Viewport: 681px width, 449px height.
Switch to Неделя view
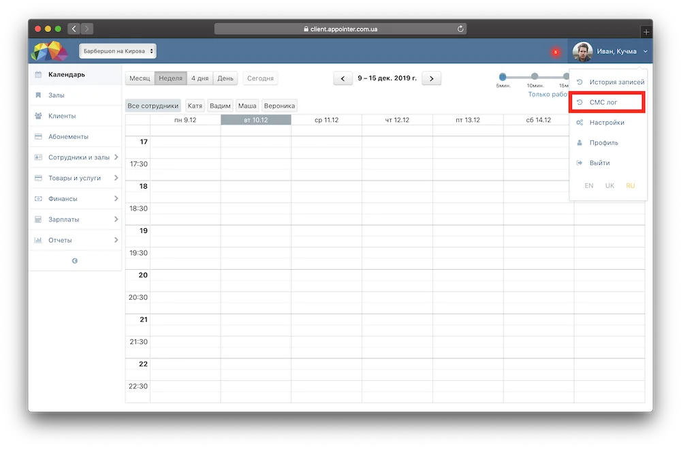point(171,78)
